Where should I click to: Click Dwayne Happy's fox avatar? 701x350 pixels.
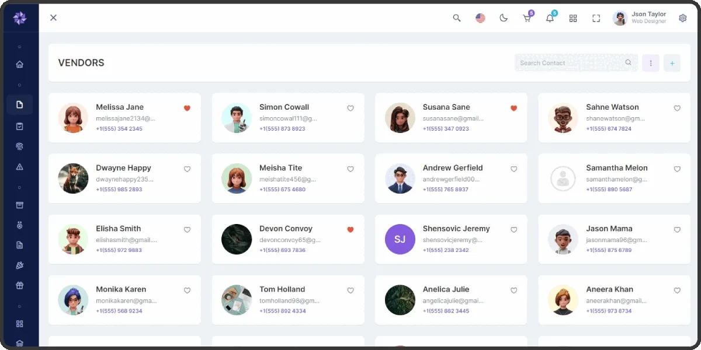(x=74, y=178)
